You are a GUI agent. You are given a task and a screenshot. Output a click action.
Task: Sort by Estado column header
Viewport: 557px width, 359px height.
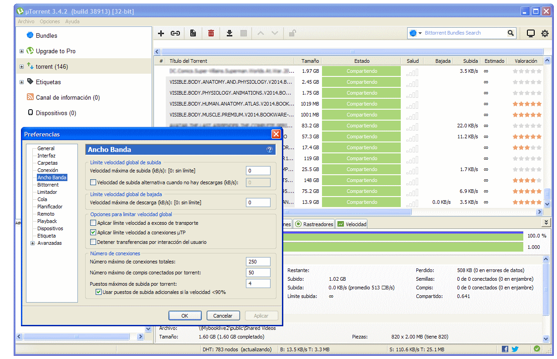[362, 61]
